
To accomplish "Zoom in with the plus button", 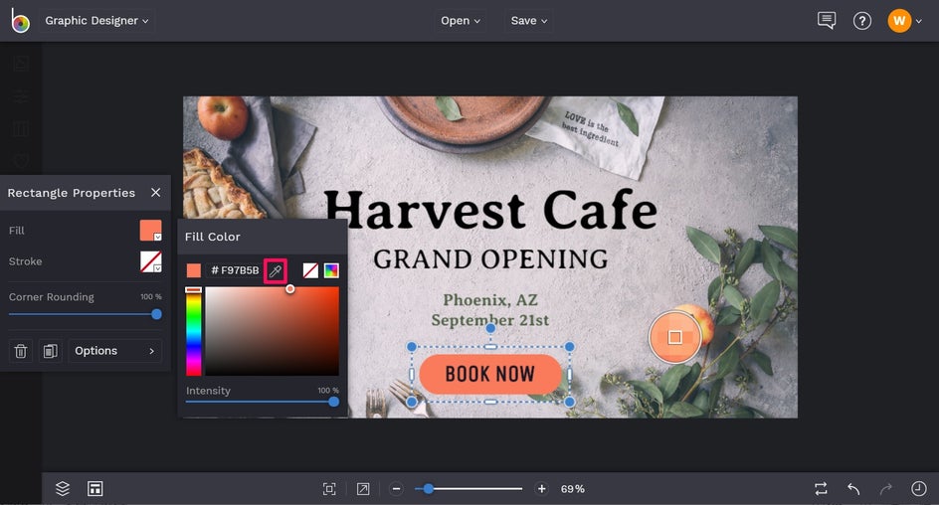I will (x=541, y=489).
